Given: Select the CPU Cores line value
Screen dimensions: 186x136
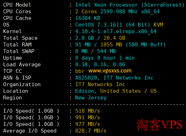Looking at the screenshot, I should pyautogui.click(x=117, y=12).
